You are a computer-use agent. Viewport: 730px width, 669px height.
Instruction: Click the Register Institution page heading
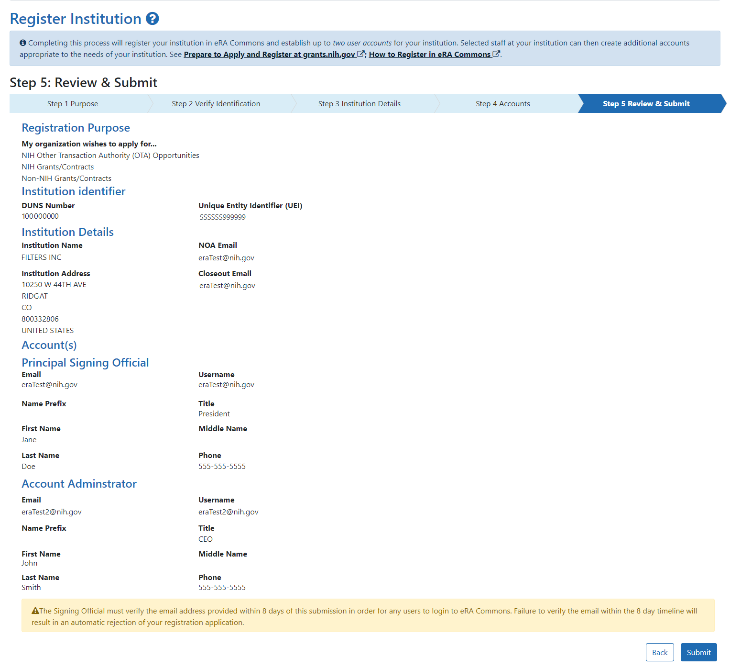[x=76, y=19]
